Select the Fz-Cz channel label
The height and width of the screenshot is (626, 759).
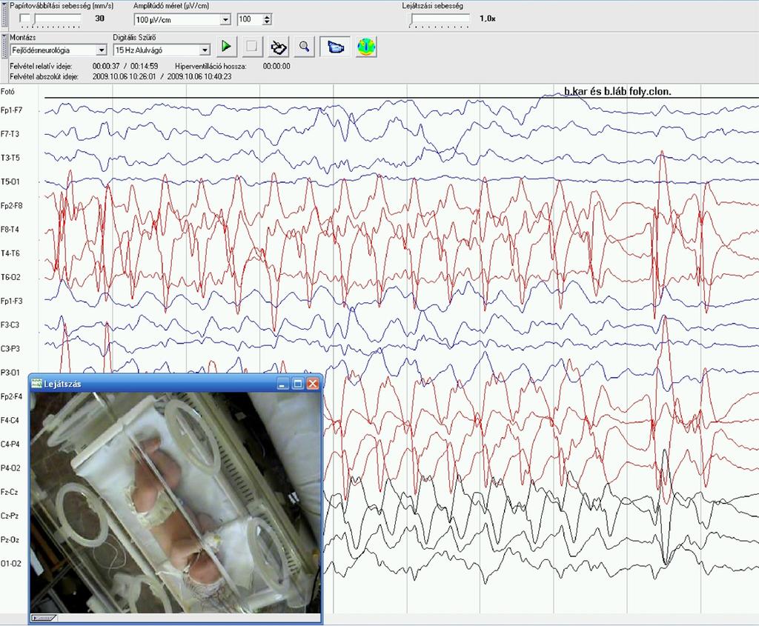pos(9,492)
